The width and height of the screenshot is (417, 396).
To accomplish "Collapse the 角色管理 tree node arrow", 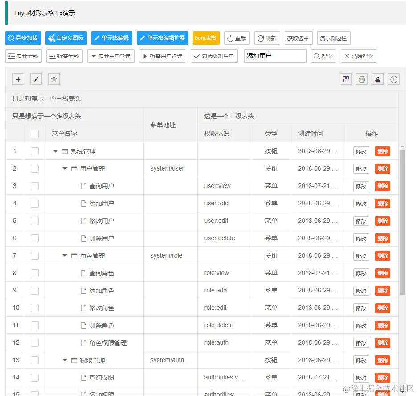I will [65, 255].
